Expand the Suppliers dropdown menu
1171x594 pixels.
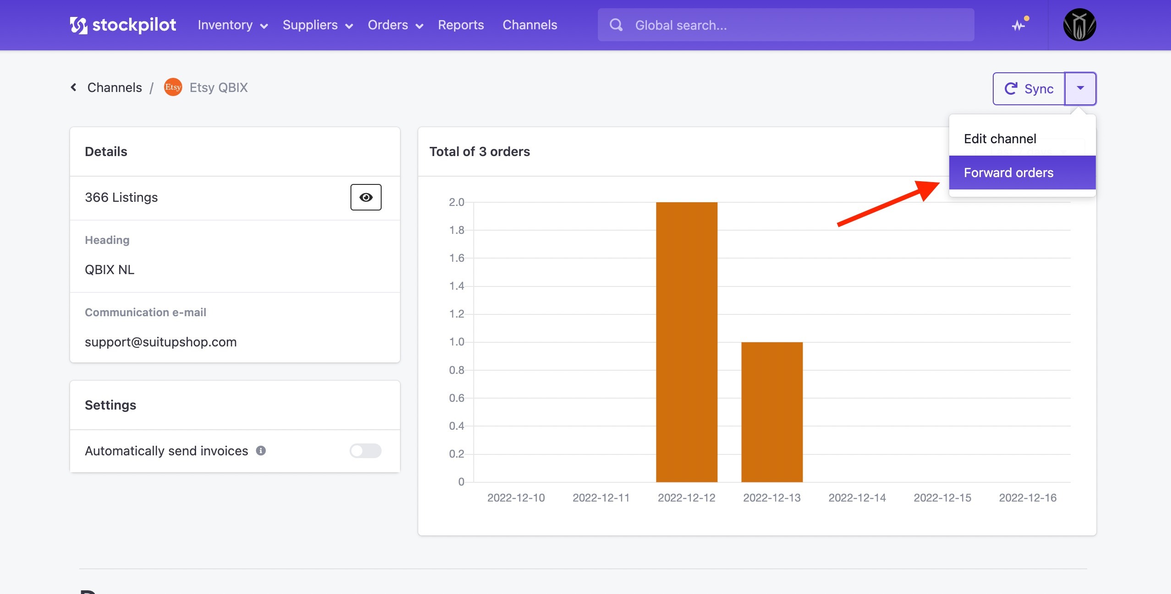click(317, 25)
